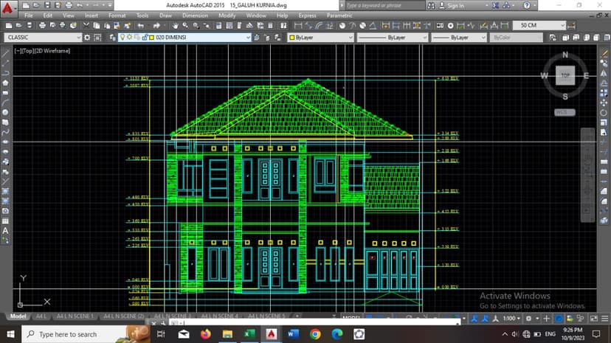Select the Line tool in draw toolbar
The image size is (611, 343).
(5, 53)
